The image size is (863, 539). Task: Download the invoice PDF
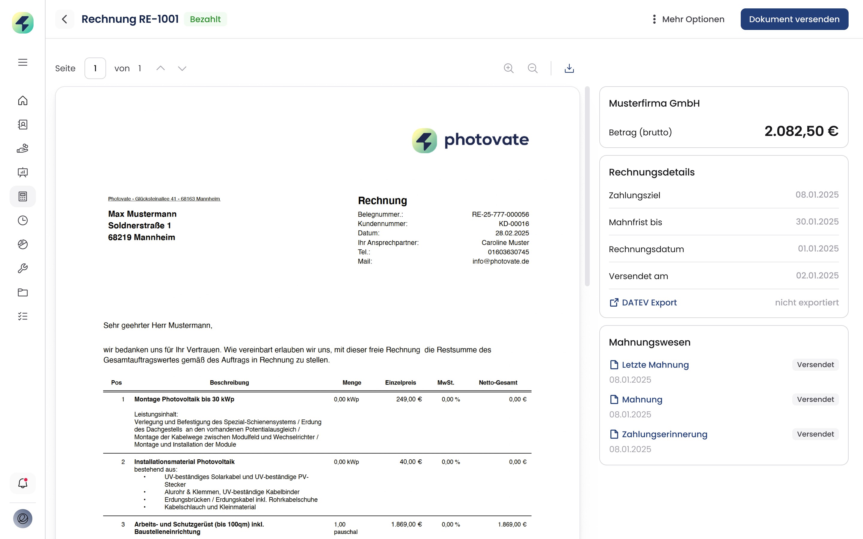[569, 68]
